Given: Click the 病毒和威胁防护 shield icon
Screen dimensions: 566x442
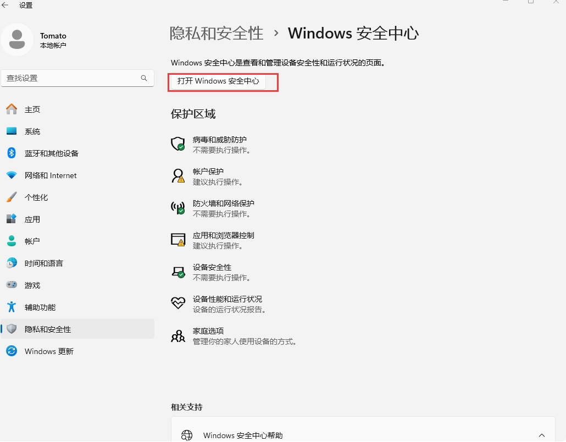Looking at the screenshot, I should (x=178, y=144).
